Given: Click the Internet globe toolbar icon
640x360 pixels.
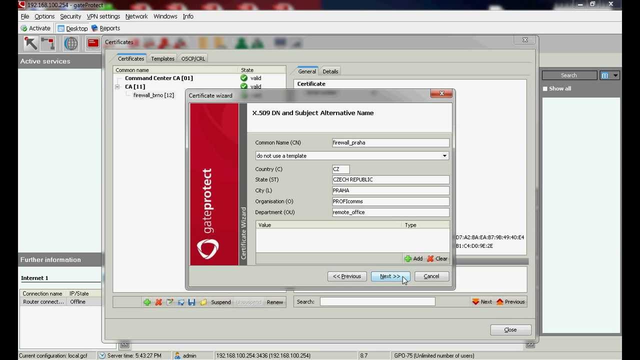Looking at the screenshot, I should tap(71, 43).
